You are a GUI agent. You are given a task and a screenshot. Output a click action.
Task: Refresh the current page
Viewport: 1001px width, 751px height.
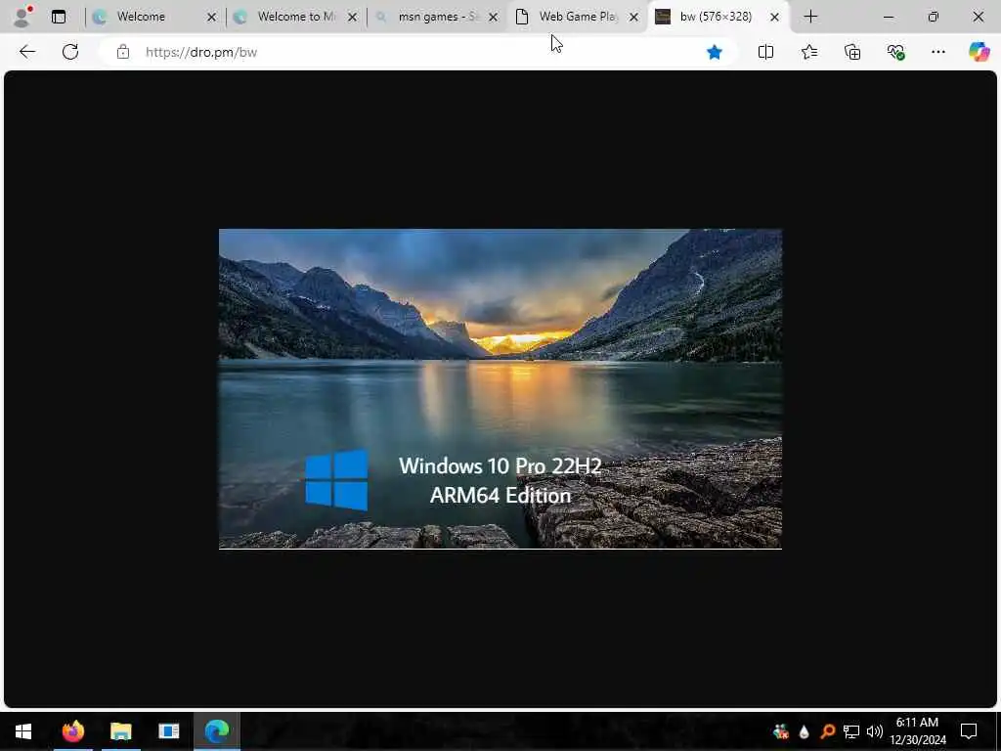pos(70,52)
